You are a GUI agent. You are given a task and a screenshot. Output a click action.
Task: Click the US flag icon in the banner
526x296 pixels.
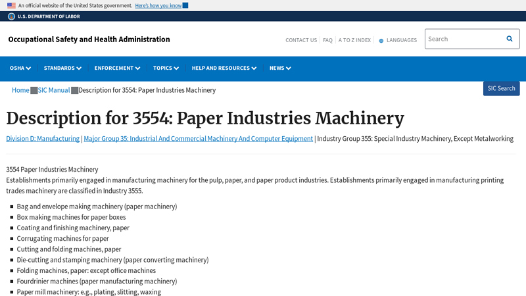(11, 5)
